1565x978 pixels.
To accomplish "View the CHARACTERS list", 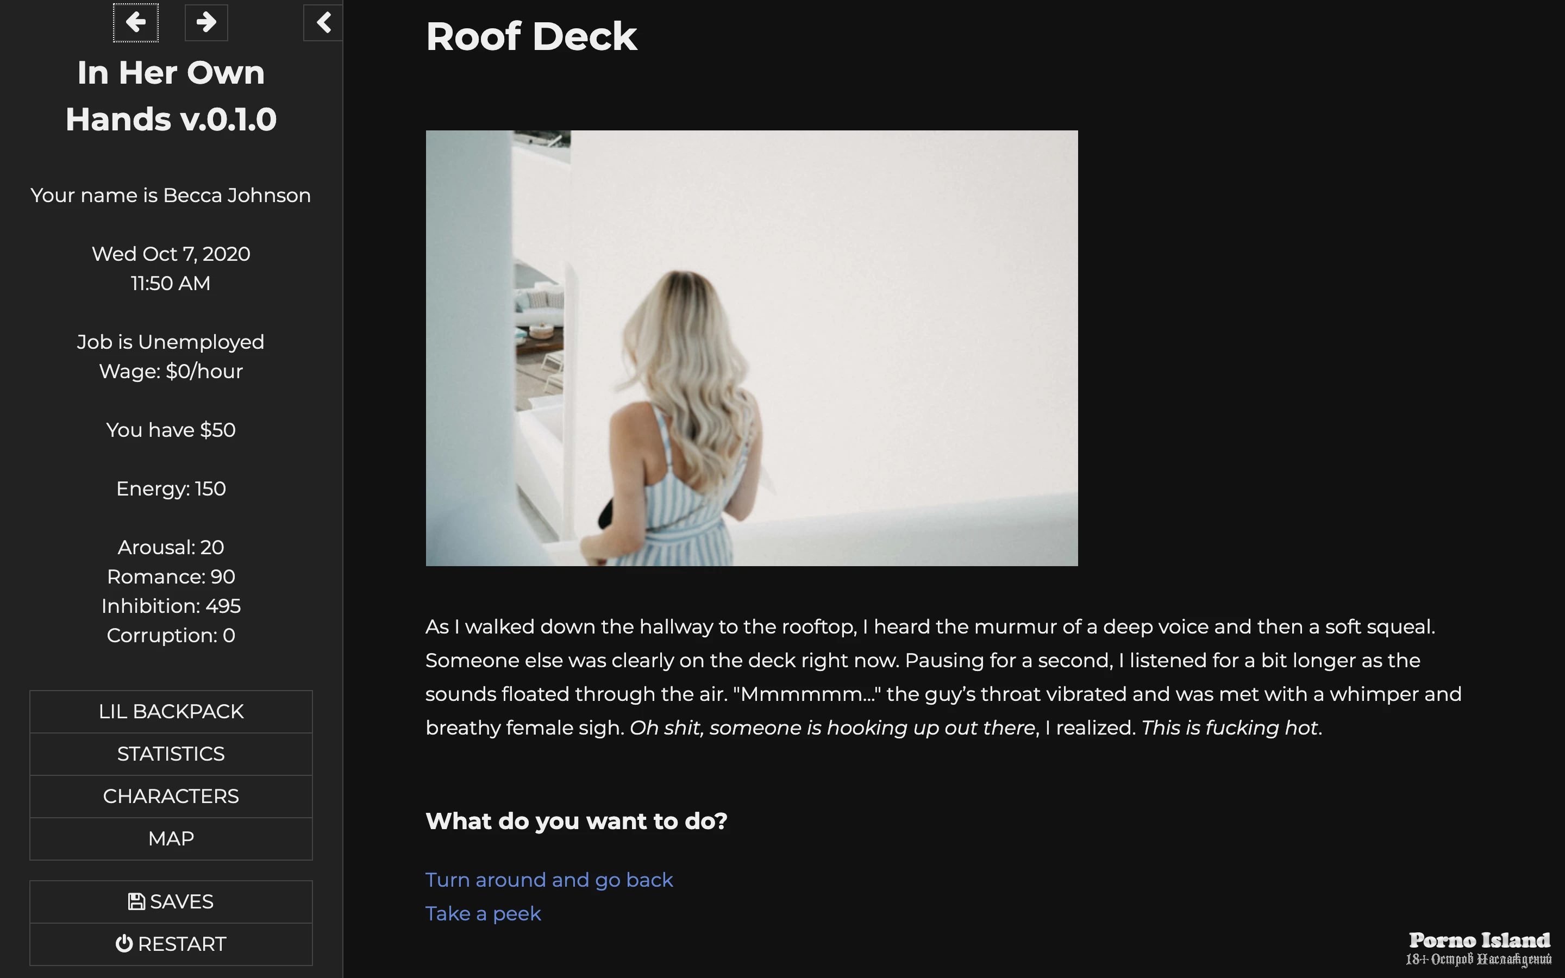I will click(171, 796).
